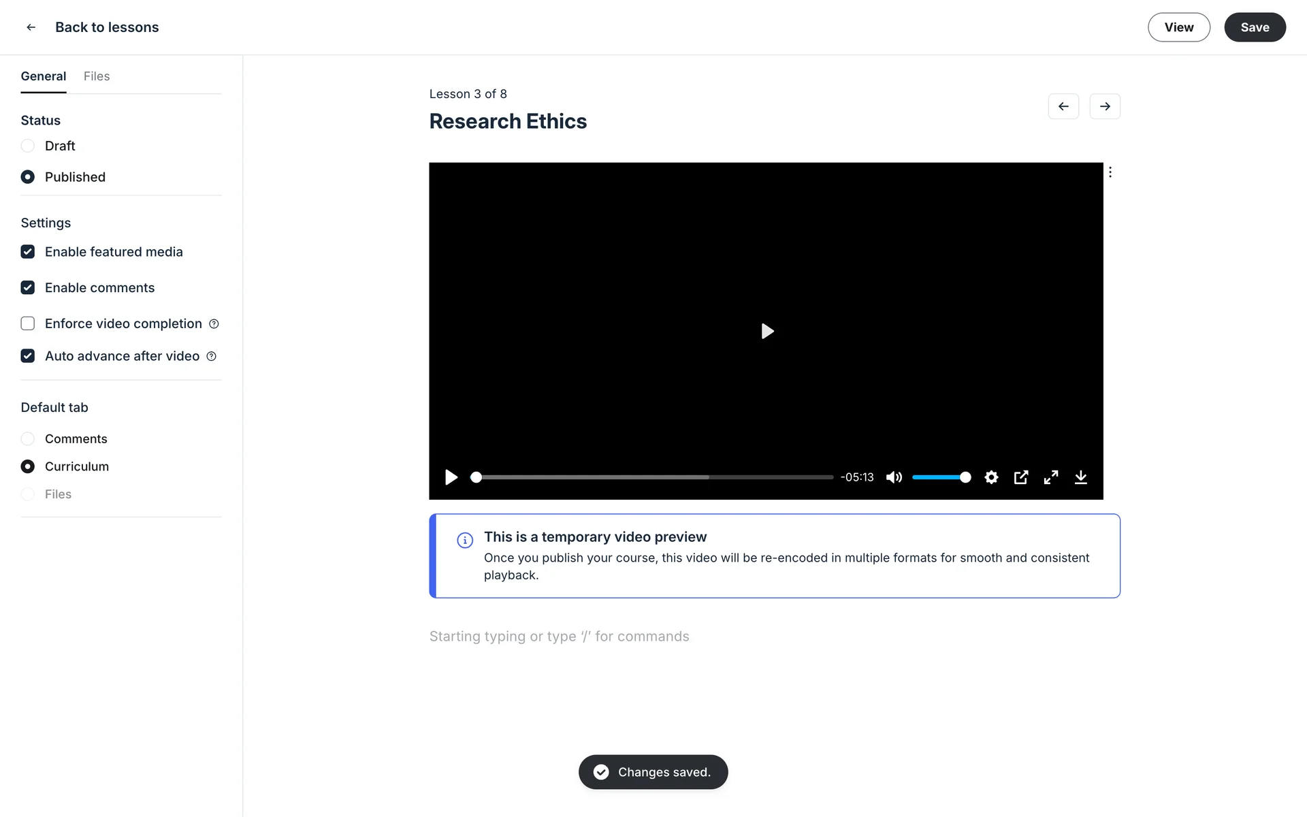This screenshot has width=1307, height=817.
Task: Uncheck Enable comments
Action: pyautogui.click(x=28, y=287)
